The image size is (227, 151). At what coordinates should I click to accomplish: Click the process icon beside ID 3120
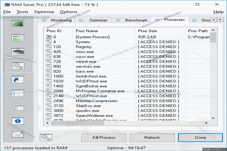point(49,106)
